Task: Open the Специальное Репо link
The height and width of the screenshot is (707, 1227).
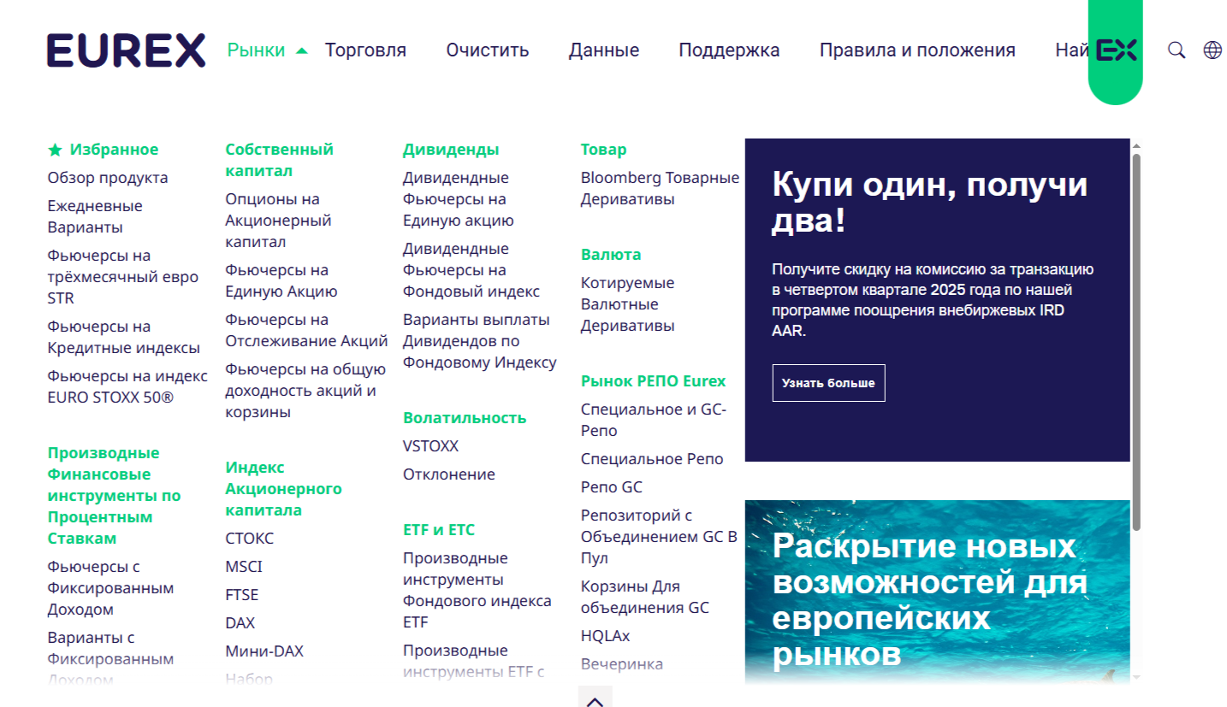Action: (x=652, y=459)
